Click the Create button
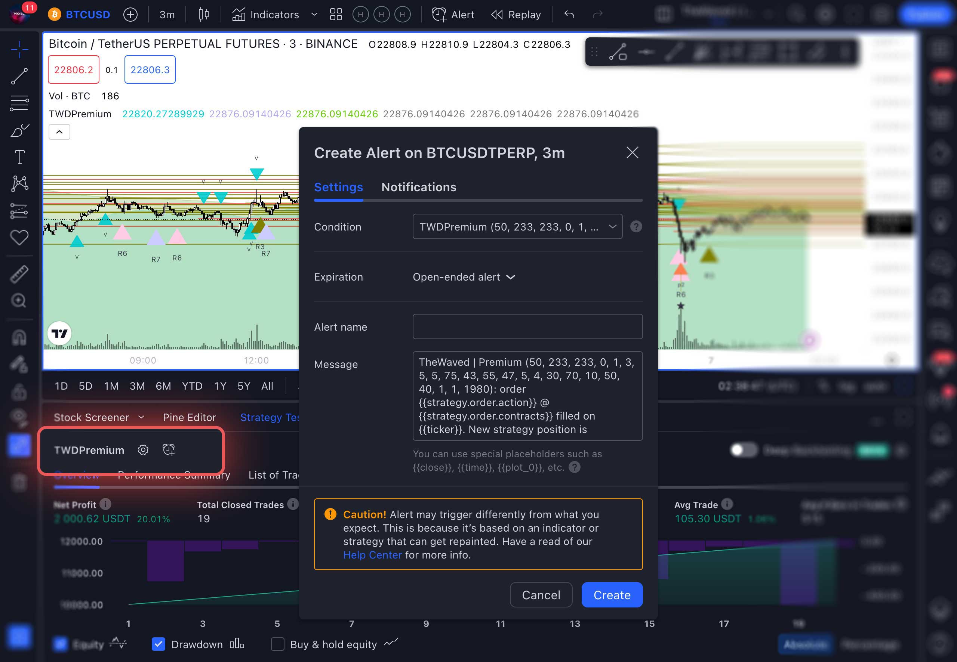This screenshot has width=957, height=662. tap(612, 595)
